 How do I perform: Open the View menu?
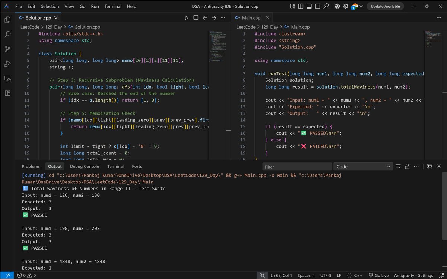coord(69,6)
